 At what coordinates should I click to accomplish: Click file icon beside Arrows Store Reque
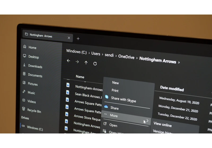point(67,114)
